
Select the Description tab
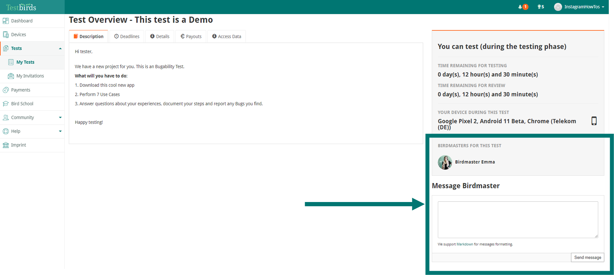point(89,36)
